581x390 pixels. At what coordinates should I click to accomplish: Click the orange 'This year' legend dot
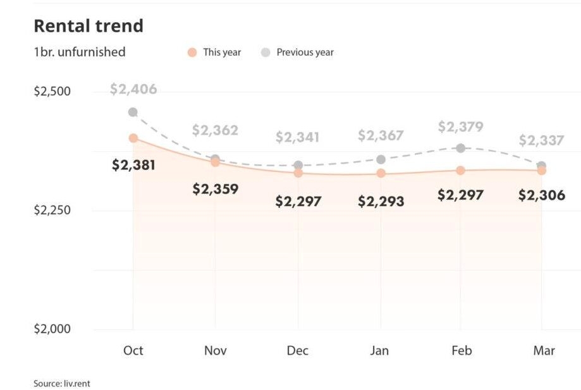pyautogui.click(x=193, y=52)
